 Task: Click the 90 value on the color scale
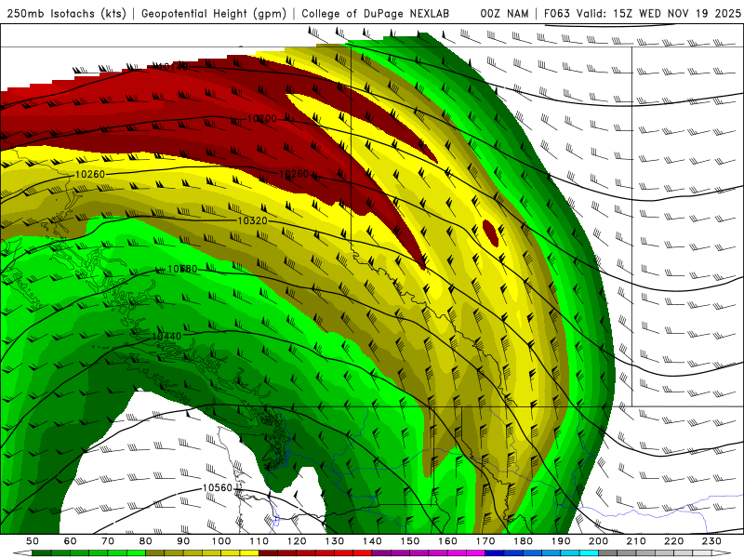(x=183, y=541)
